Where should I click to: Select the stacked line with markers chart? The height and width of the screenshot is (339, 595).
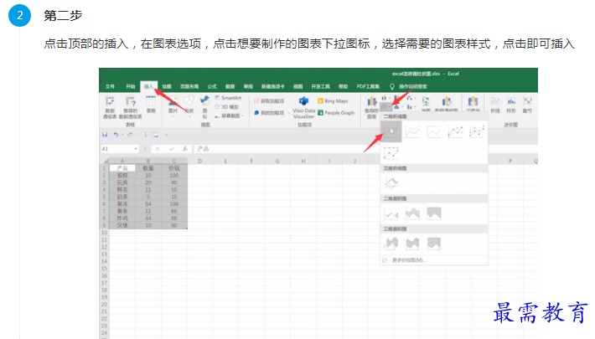(477, 131)
